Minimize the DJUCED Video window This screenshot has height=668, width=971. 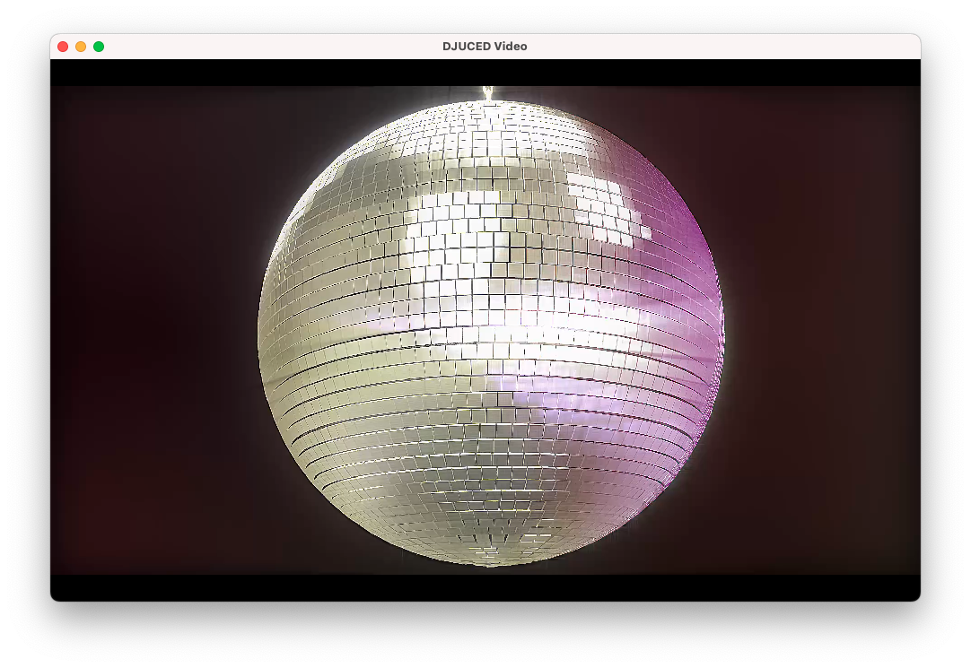pyautogui.click(x=81, y=47)
